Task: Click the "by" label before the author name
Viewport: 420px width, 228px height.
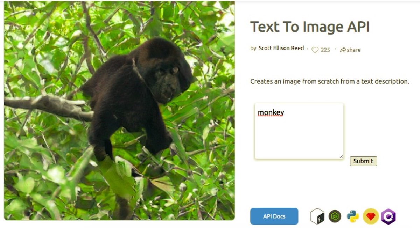Action: tap(253, 49)
